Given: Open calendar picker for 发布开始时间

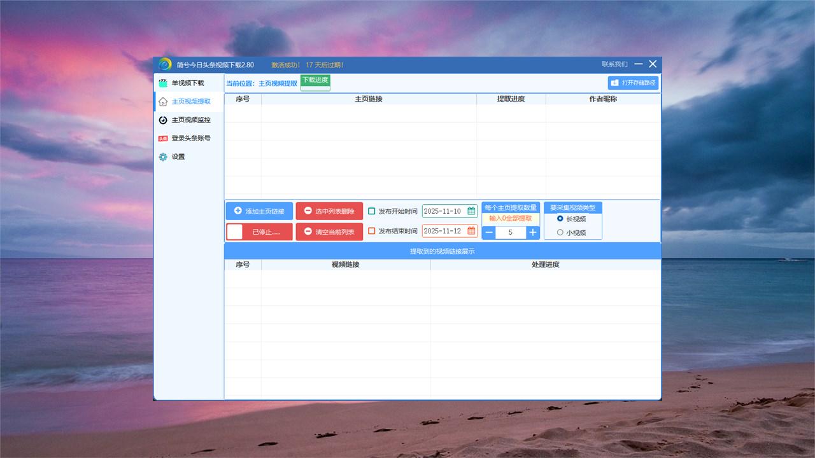Looking at the screenshot, I should click(x=471, y=211).
